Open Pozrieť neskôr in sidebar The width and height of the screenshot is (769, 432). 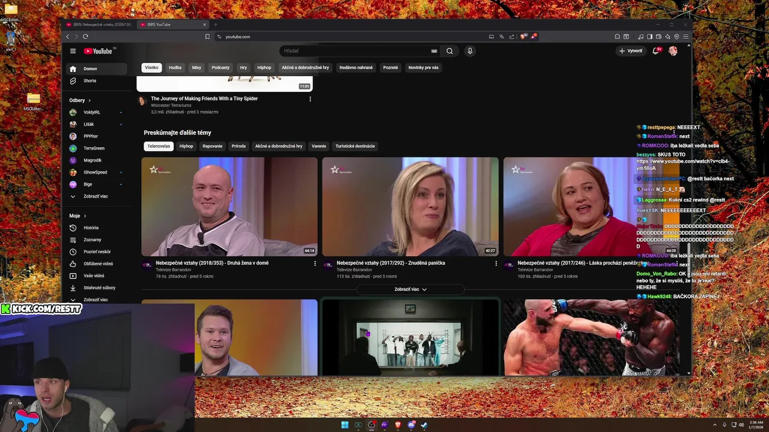(96, 251)
